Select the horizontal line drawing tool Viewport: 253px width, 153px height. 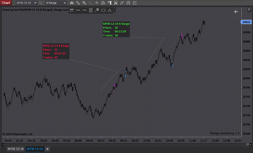click(78, 10)
